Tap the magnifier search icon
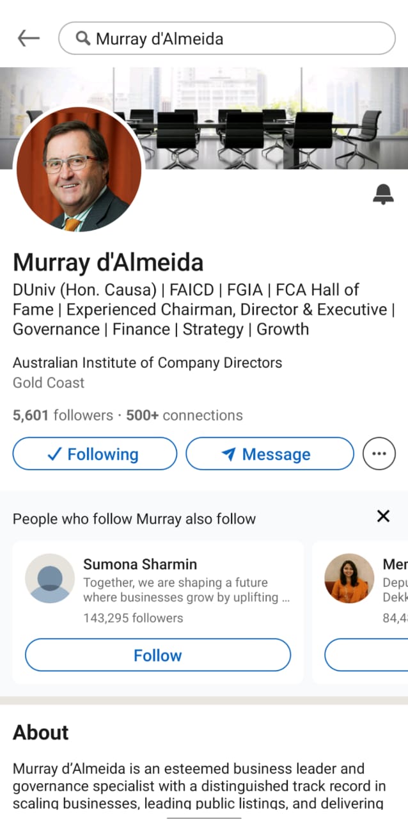 (82, 39)
